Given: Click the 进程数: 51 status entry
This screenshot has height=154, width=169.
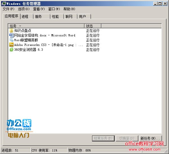Looking at the screenshot, I should pyautogui.click(x=16, y=150).
